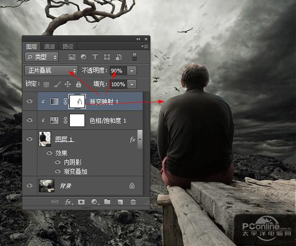The image size is (296, 246).
Task: Open 不透明度 opacity slider arrow
Action: click(x=132, y=71)
